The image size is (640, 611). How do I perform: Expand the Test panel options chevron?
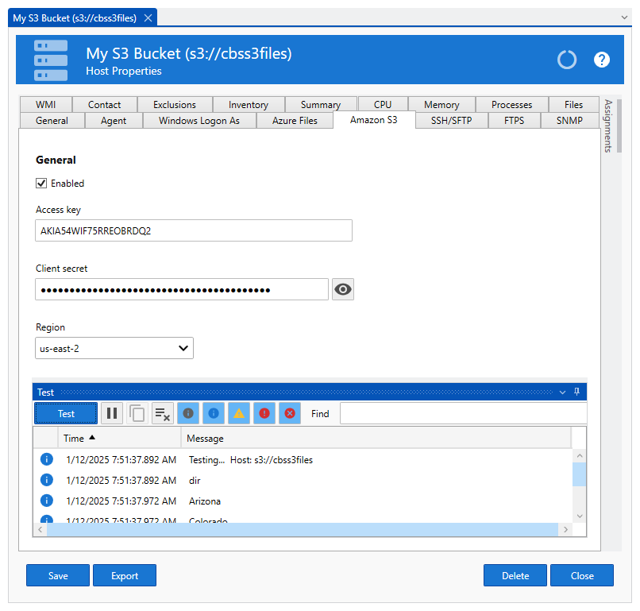[562, 392]
